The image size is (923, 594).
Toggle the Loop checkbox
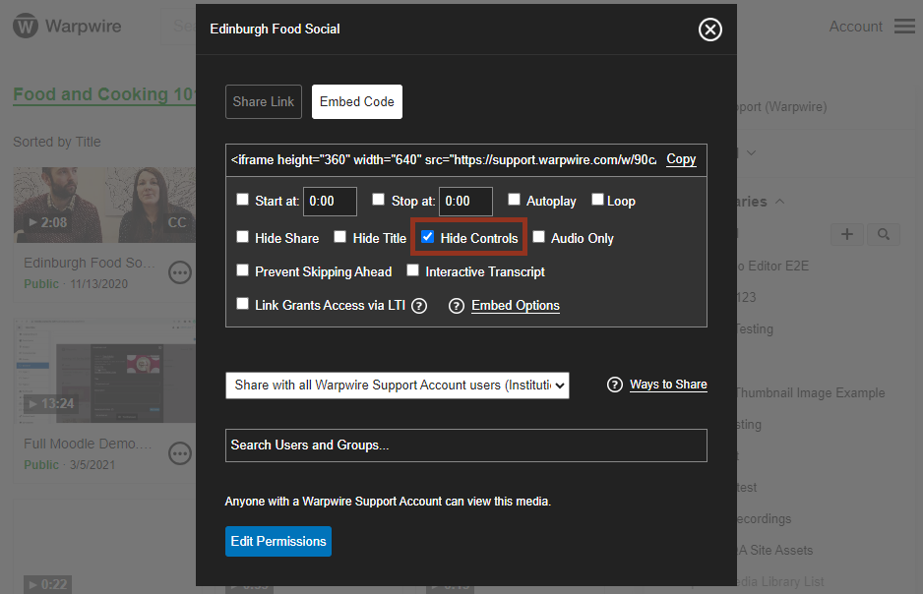click(597, 200)
